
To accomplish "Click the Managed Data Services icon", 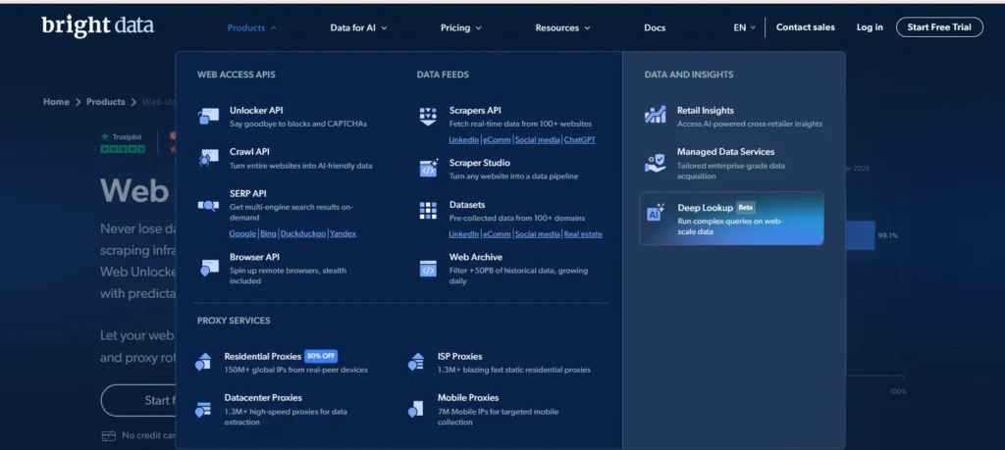I will [656, 159].
